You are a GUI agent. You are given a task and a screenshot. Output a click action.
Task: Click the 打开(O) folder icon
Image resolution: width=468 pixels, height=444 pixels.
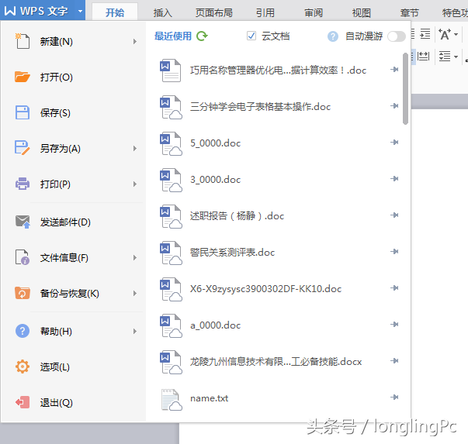point(23,77)
